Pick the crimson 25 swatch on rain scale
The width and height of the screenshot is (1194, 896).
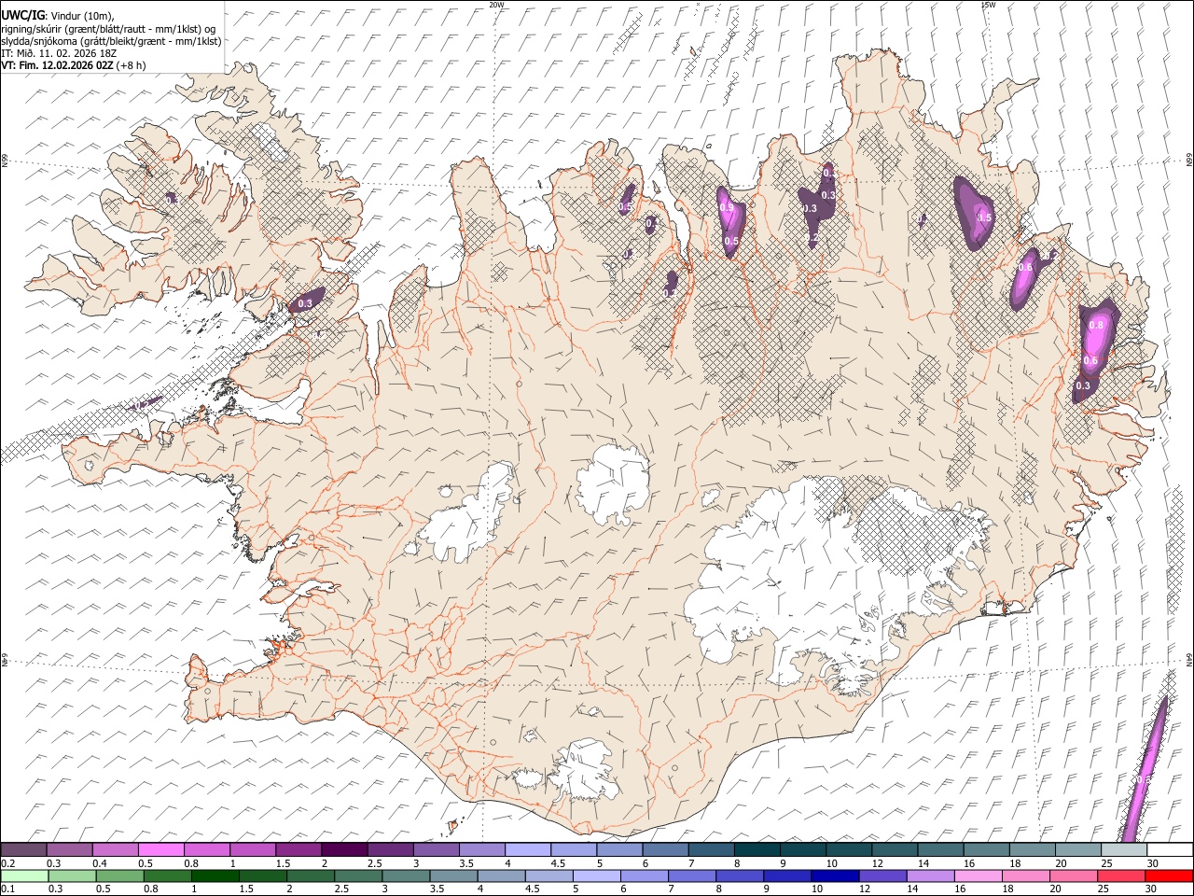click(x=1119, y=875)
